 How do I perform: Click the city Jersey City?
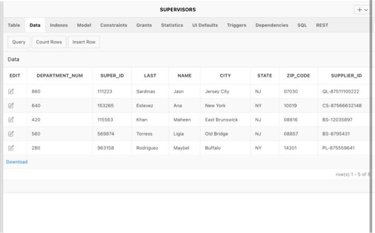[x=217, y=91]
